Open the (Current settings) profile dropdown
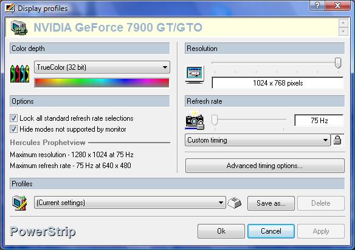The width and height of the screenshot is (355, 250). pos(130,203)
